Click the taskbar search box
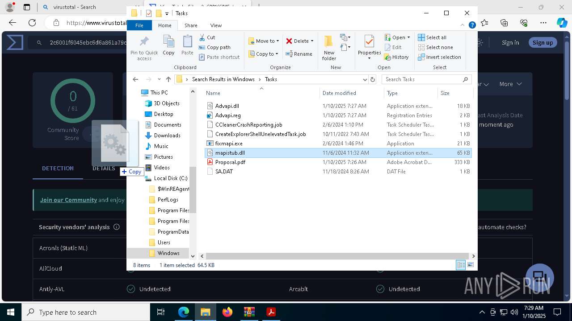The image size is (572, 321). [x=86, y=312]
